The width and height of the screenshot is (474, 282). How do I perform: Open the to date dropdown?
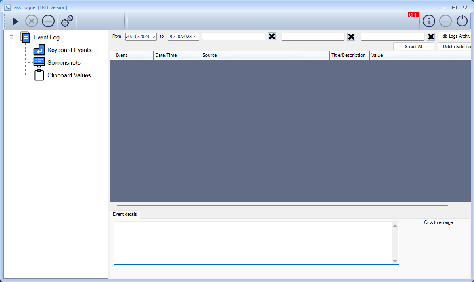tap(196, 37)
